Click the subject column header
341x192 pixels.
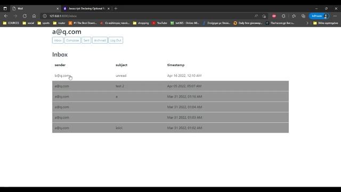pos(121,65)
